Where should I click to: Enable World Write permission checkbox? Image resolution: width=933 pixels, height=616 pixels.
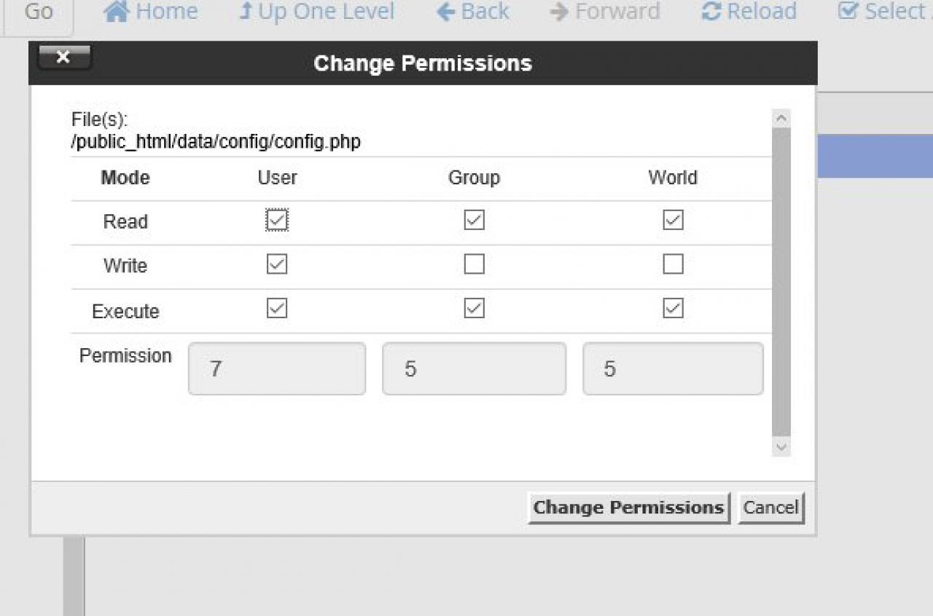click(673, 264)
